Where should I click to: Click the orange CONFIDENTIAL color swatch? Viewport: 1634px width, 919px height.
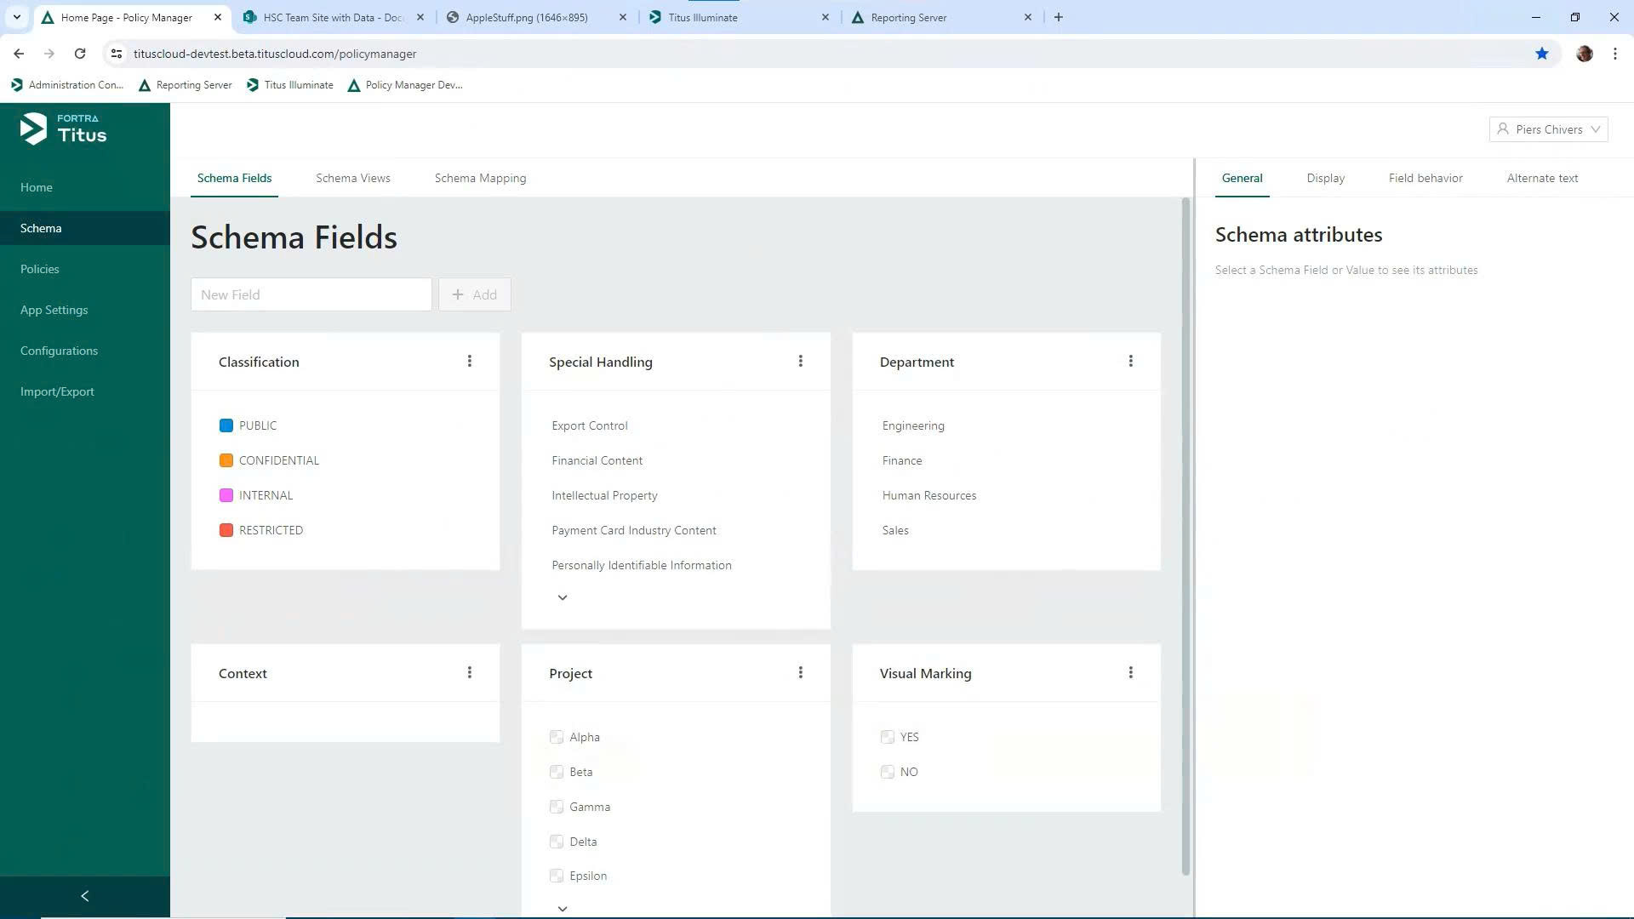point(226,460)
